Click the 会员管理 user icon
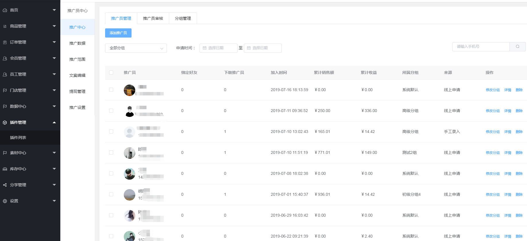The height and width of the screenshot is (241, 527). tap(5, 58)
